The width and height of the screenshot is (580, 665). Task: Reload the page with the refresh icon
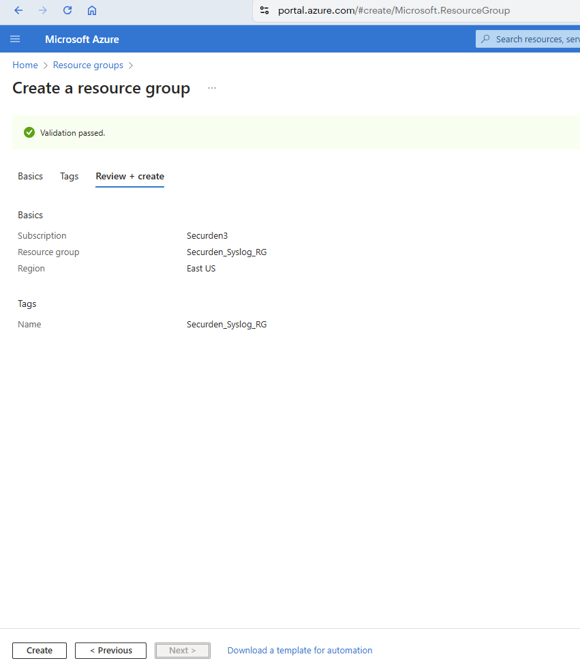tap(67, 10)
